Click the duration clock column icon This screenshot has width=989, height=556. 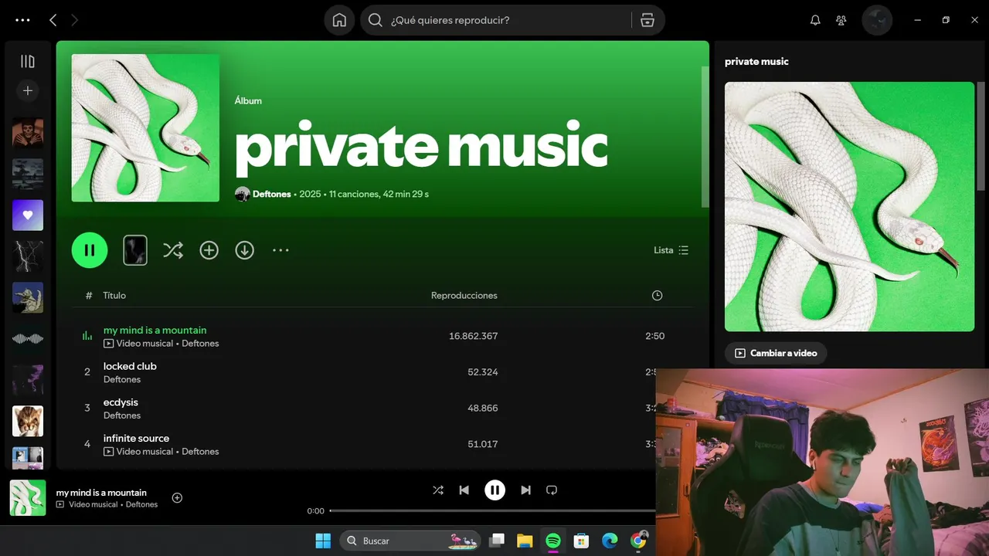click(657, 295)
